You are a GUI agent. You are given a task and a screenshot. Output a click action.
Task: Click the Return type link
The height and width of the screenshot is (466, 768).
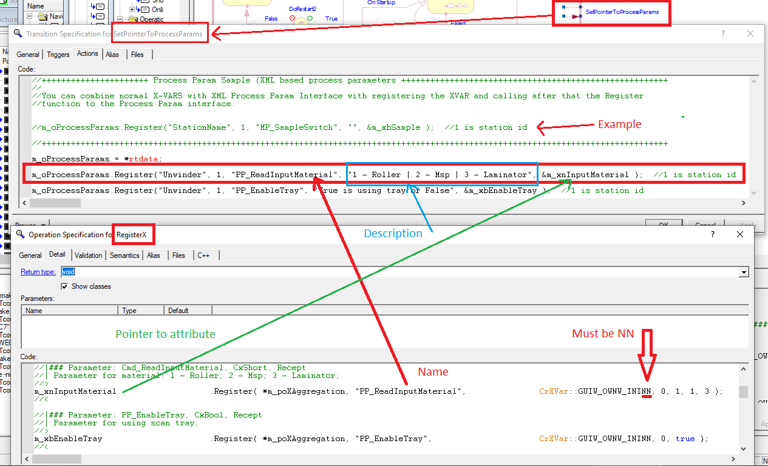38,272
